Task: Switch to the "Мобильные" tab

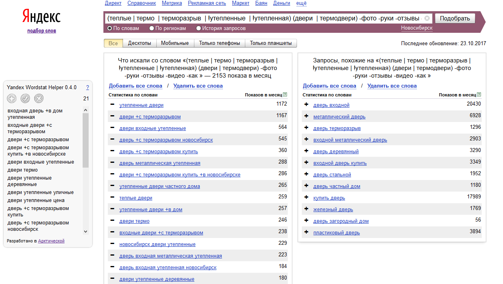Action: pyautogui.click(x=175, y=43)
